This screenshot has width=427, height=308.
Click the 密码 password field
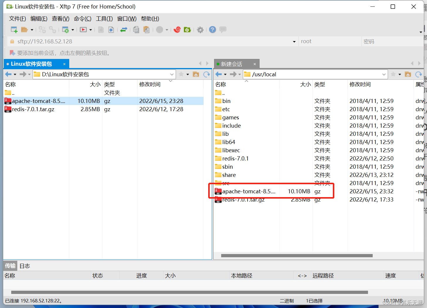[x=392, y=42]
